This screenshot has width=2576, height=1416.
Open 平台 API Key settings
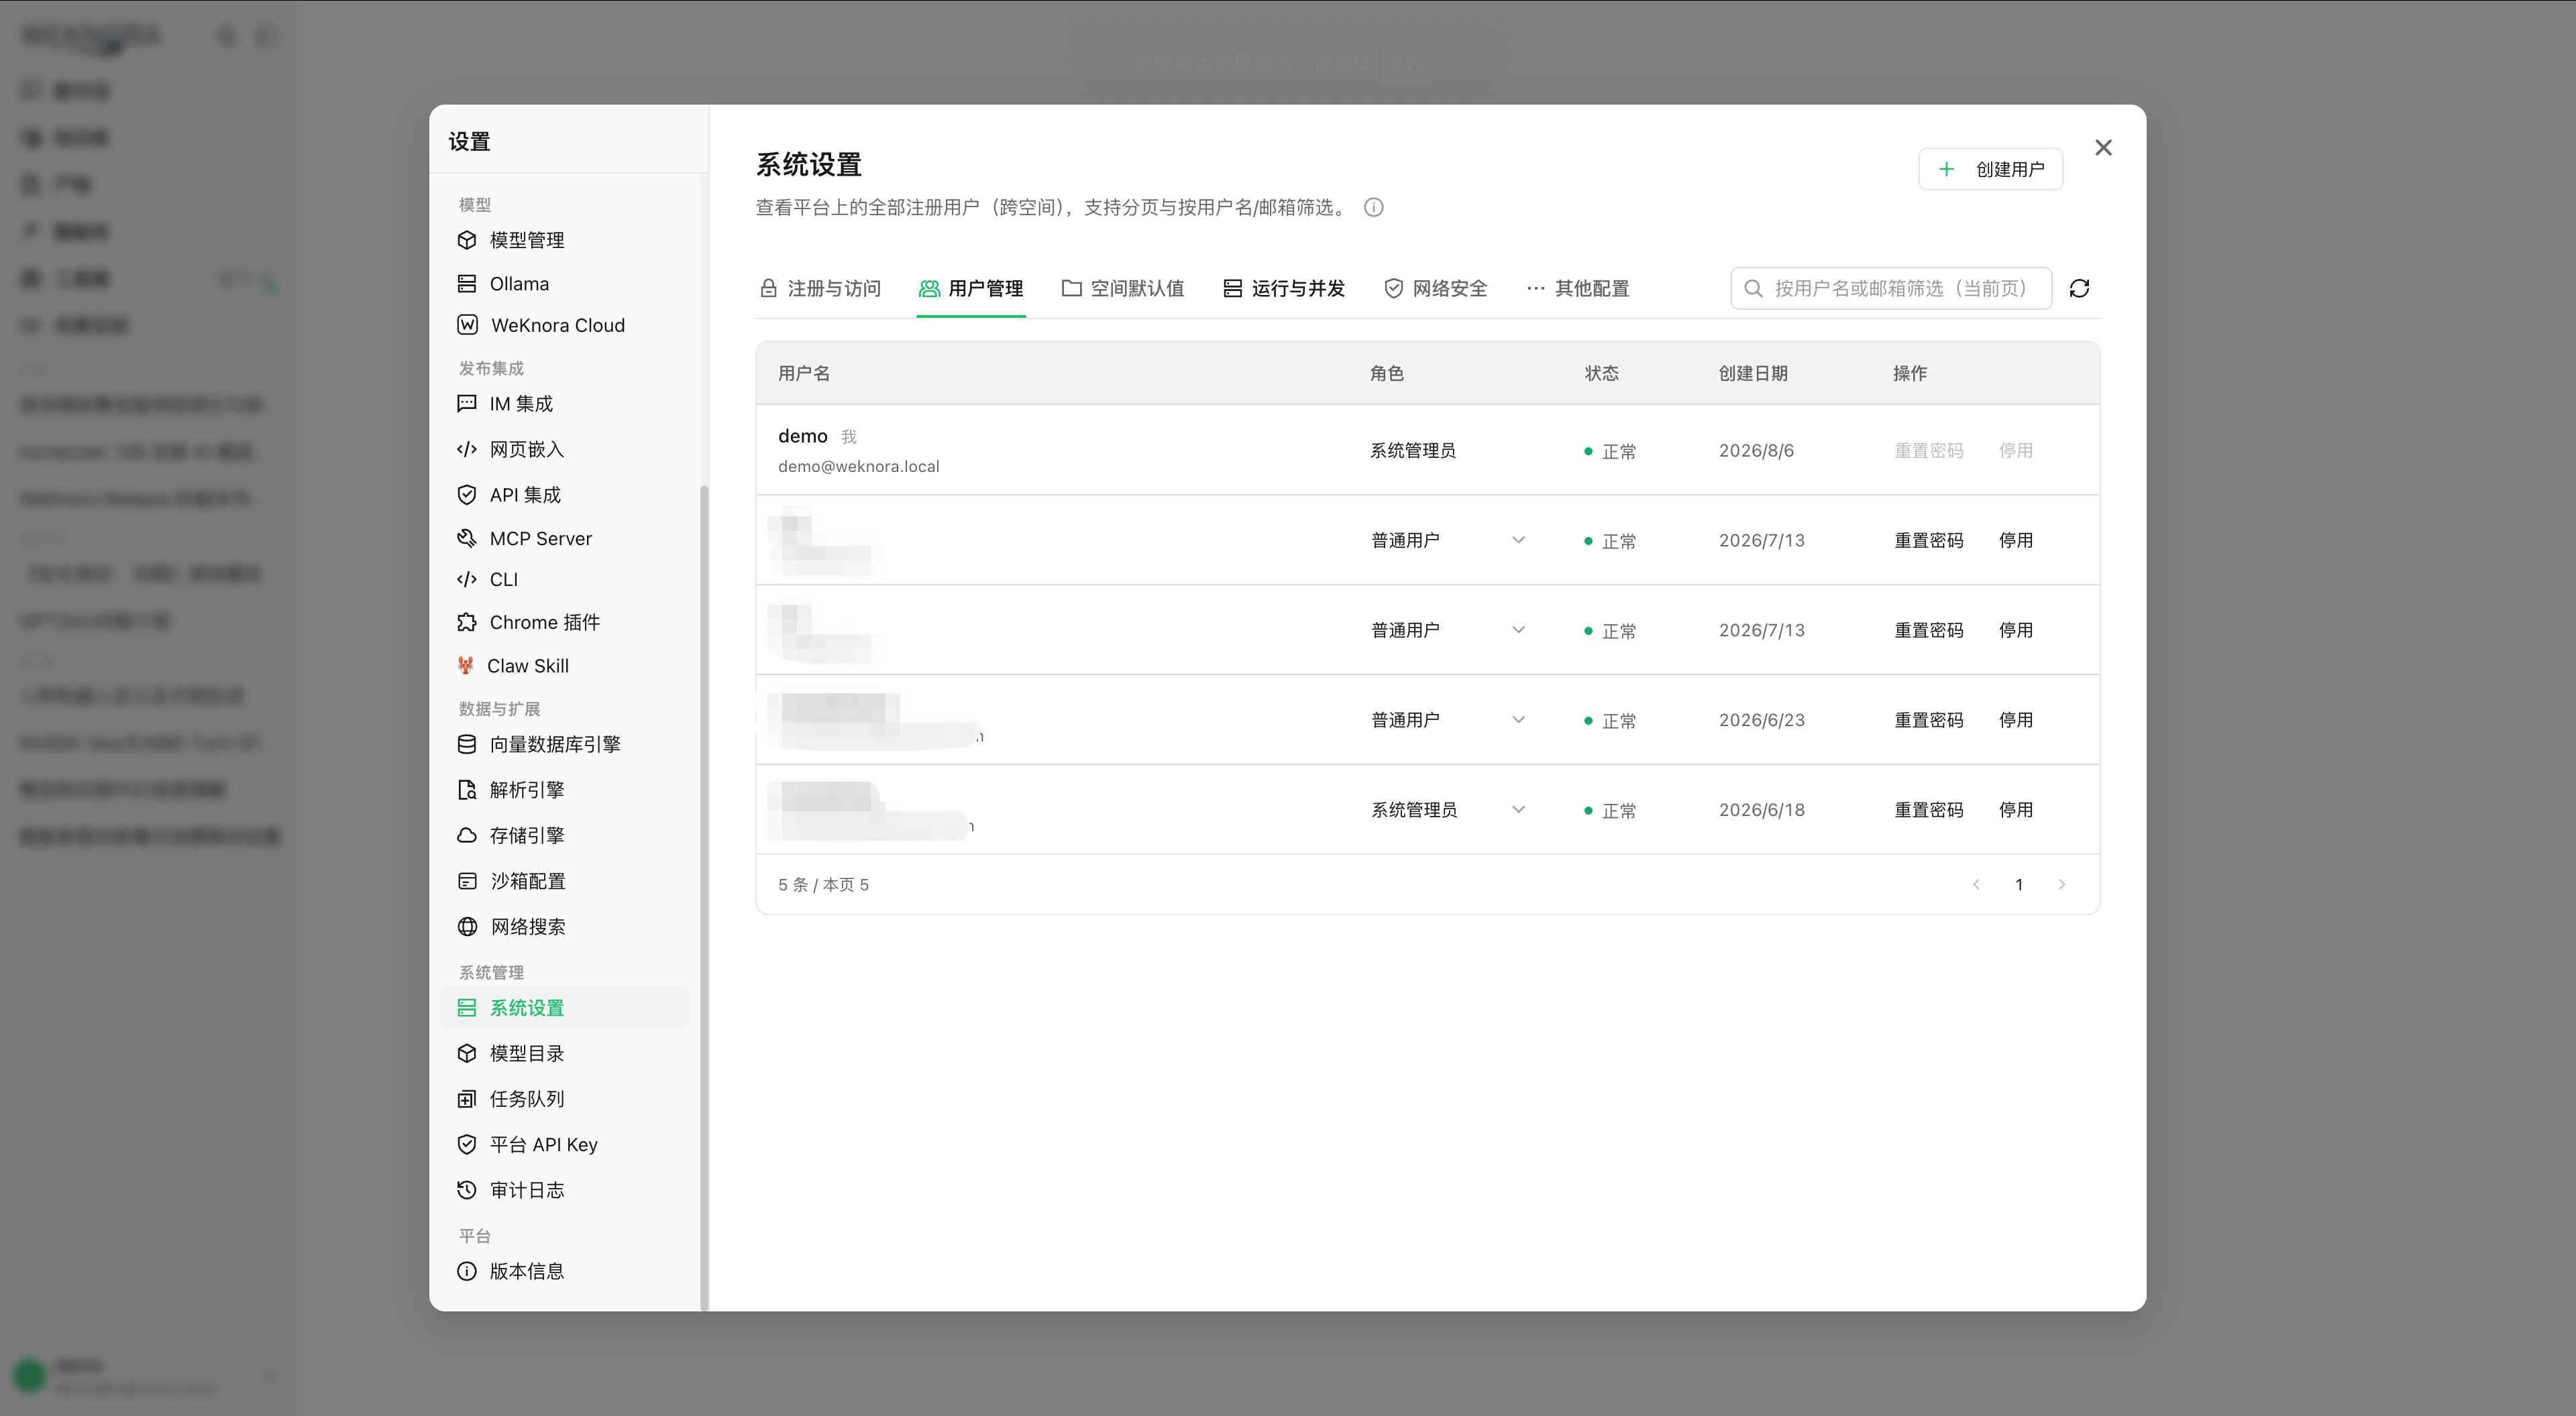coord(564,1145)
